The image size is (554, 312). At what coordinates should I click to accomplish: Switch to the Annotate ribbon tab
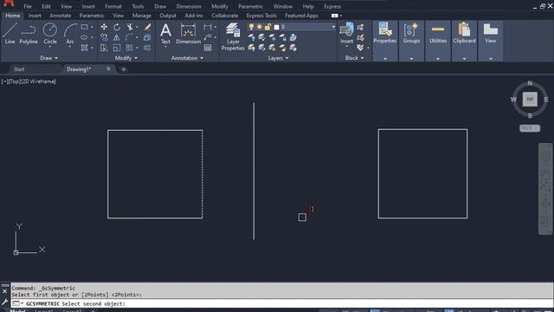coord(60,16)
